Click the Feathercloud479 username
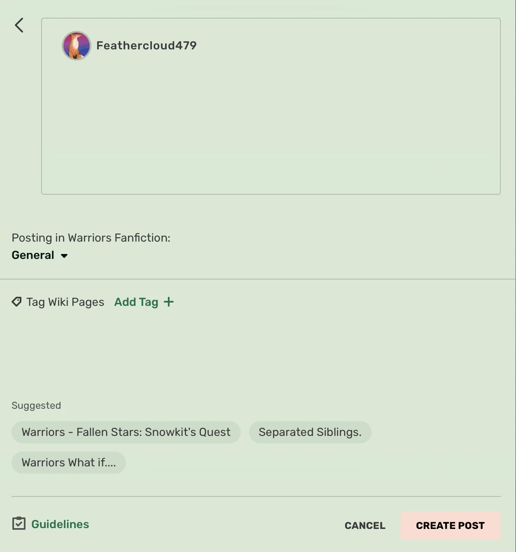 click(x=146, y=46)
